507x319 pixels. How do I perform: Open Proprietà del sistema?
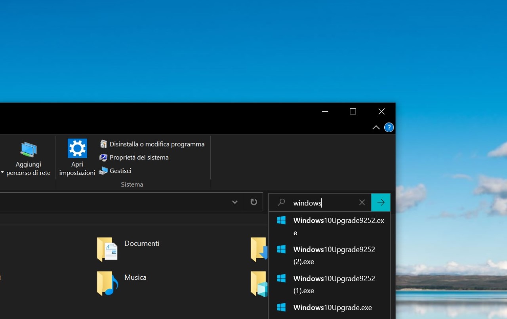point(134,158)
